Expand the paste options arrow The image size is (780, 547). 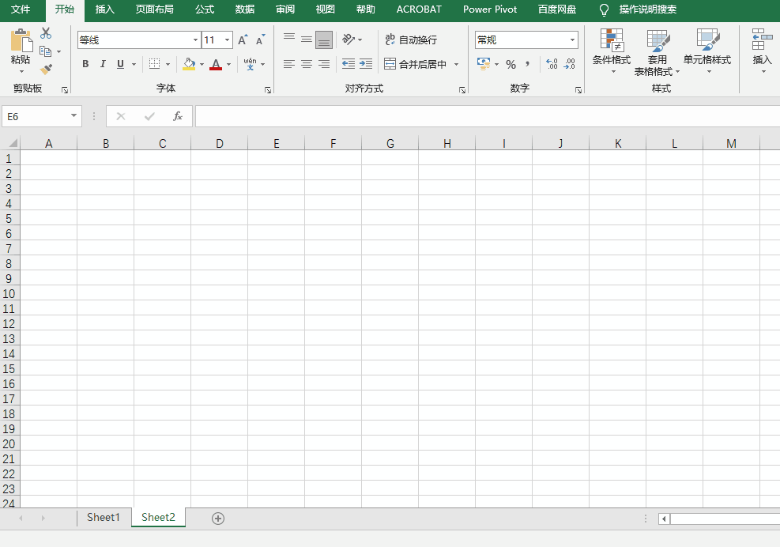tap(21, 72)
